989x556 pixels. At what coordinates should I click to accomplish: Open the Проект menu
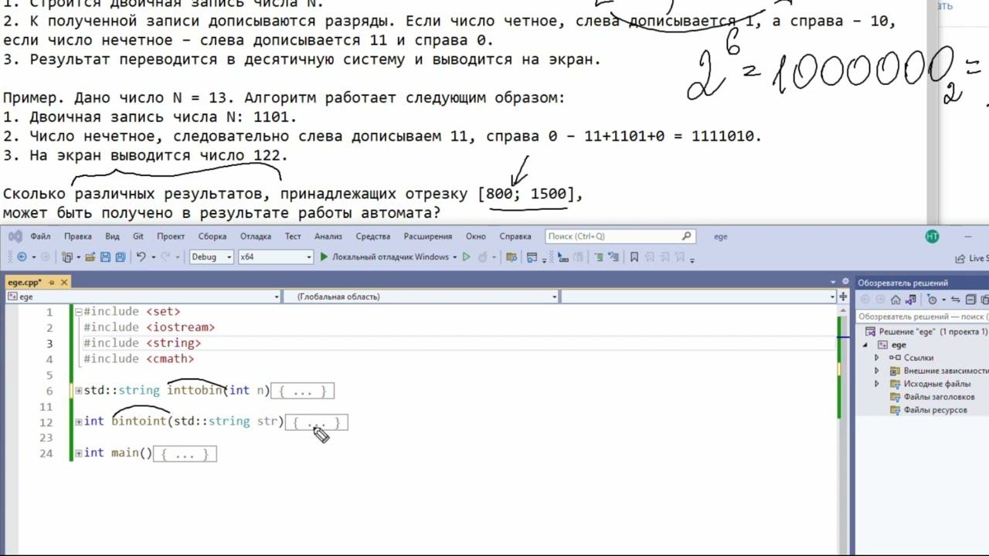pyautogui.click(x=171, y=236)
